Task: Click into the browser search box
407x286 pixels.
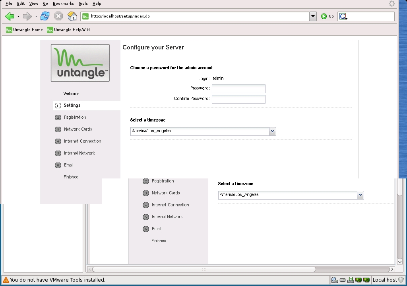Action: [371, 16]
